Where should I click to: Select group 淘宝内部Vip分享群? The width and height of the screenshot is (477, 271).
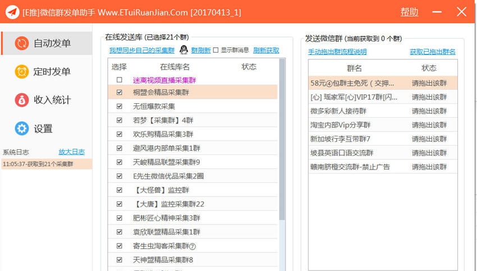coord(383,125)
